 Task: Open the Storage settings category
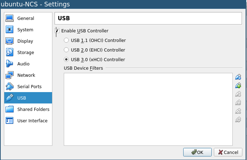28,52
